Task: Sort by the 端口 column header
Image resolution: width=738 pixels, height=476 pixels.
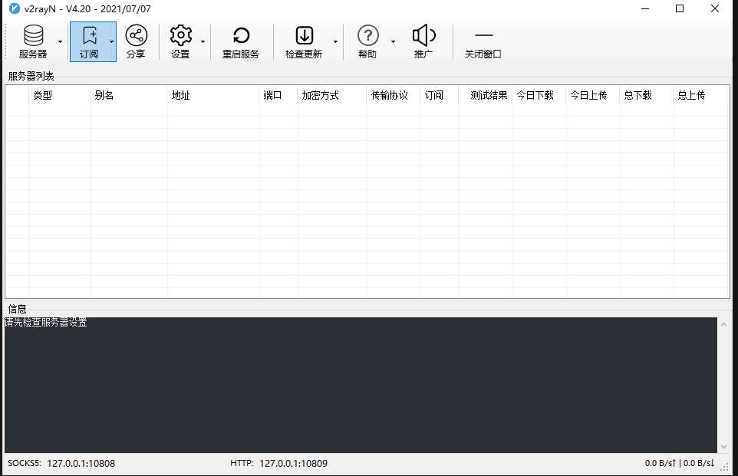Action: [x=278, y=96]
